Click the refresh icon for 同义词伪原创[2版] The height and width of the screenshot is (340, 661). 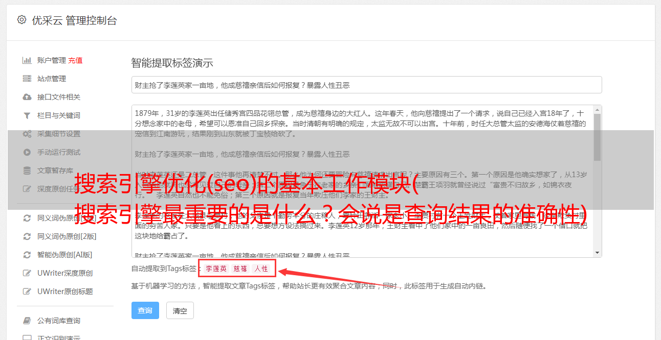click(x=27, y=236)
